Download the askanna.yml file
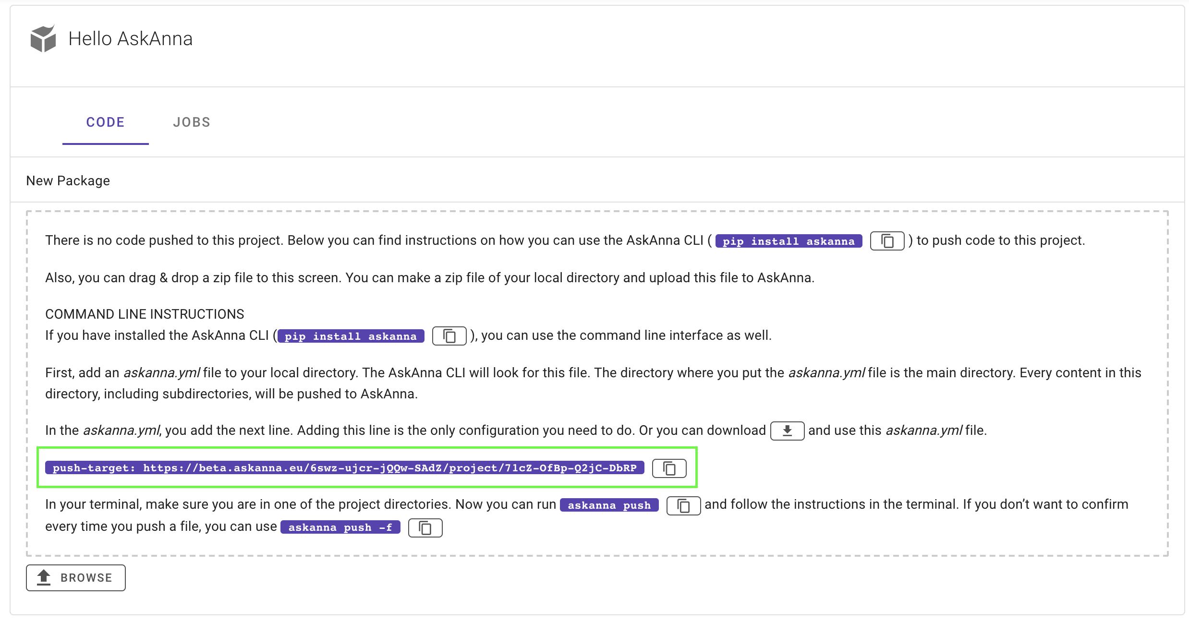1189x622 pixels. coord(787,431)
